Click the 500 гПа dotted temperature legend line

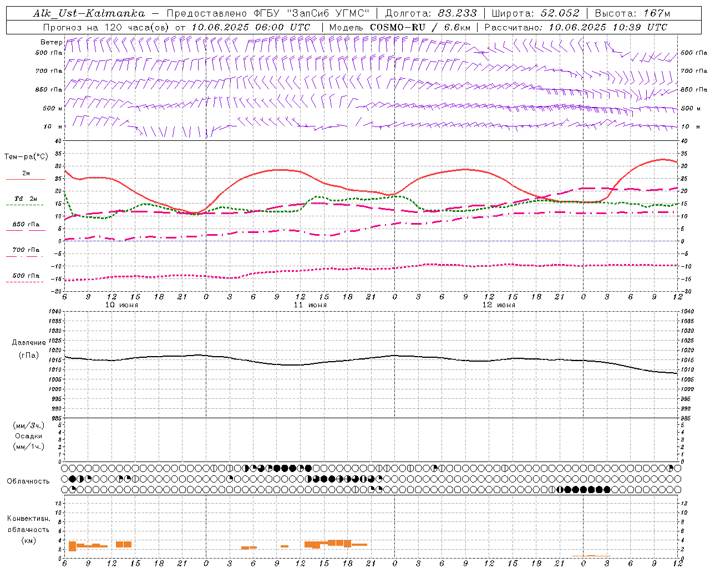coord(26,282)
